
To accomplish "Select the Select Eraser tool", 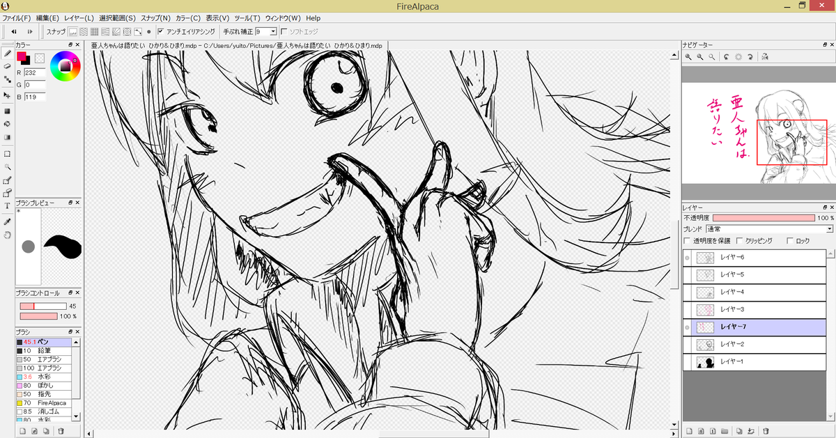I will point(7,193).
